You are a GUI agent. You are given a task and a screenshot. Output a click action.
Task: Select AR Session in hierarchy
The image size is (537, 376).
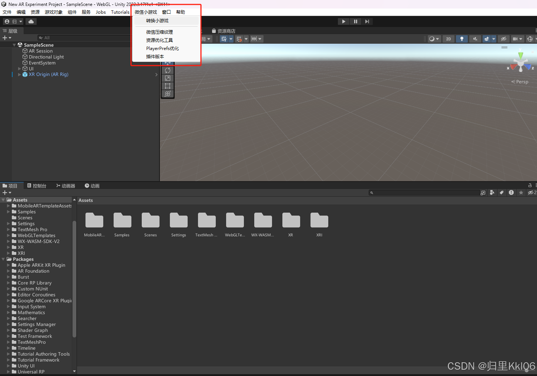41,51
